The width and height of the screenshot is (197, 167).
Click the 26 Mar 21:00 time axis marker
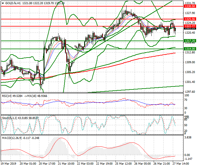tap(162, 164)
